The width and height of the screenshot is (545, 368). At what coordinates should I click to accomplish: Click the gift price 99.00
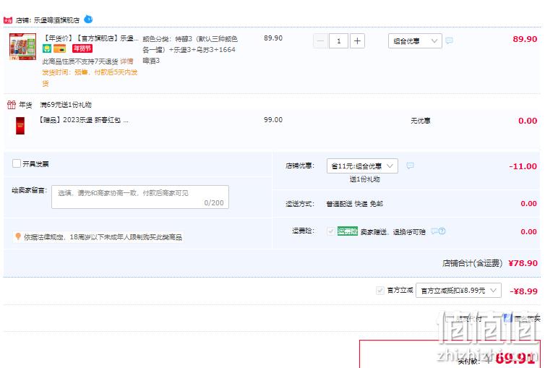coord(273,119)
